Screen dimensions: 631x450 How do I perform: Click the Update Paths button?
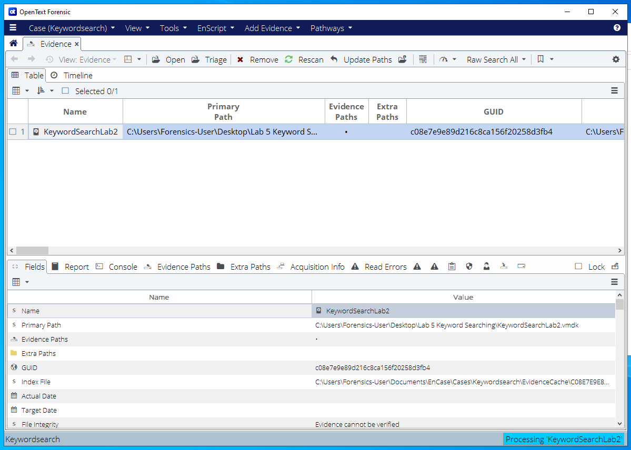(x=362, y=59)
